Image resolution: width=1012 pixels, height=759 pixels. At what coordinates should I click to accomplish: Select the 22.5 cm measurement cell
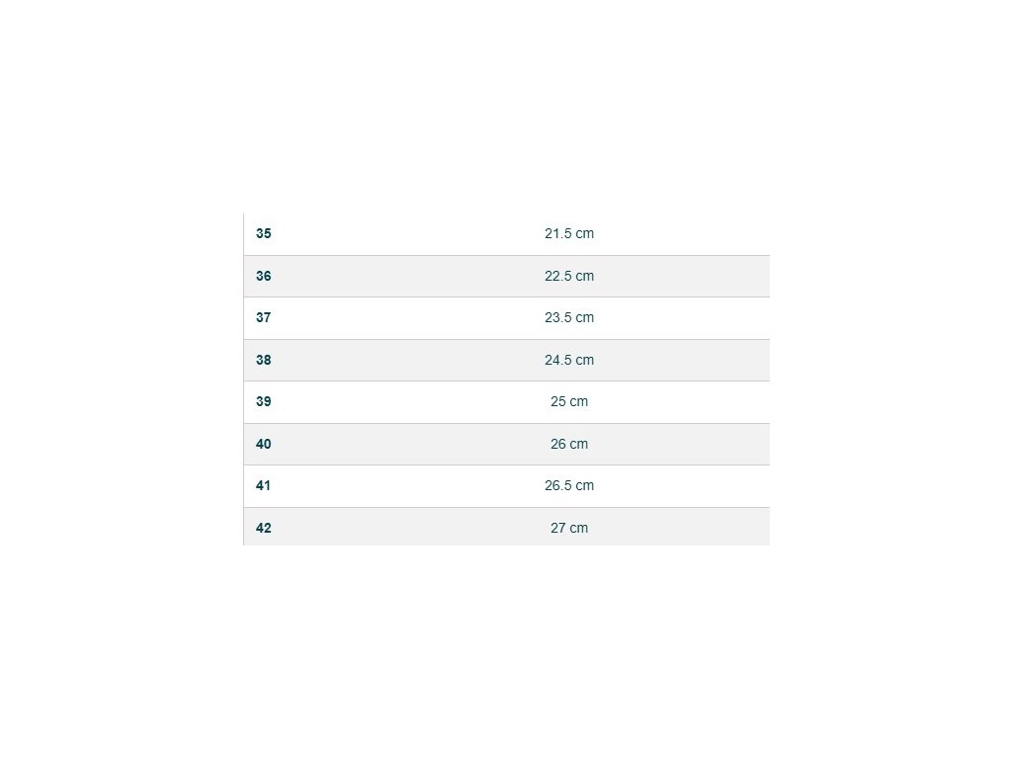tap(569, 277)
